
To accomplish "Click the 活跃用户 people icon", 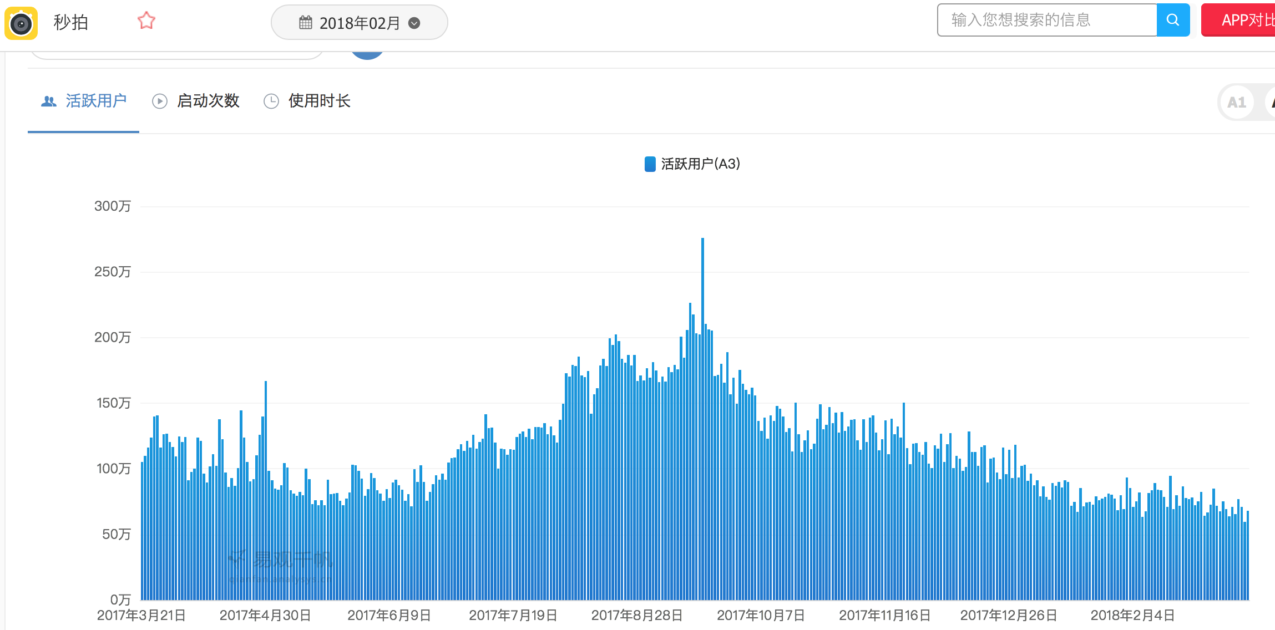I will (x=49, y=101).
